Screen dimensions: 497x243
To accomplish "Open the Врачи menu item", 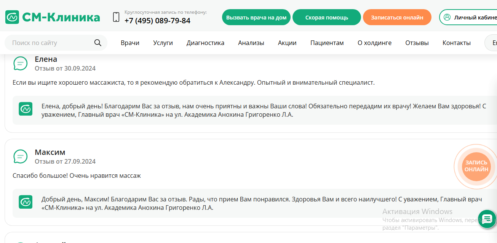I will (130, 43).
